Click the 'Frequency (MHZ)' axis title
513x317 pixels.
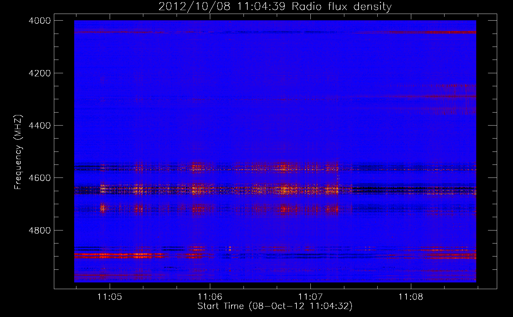[18, 152]
